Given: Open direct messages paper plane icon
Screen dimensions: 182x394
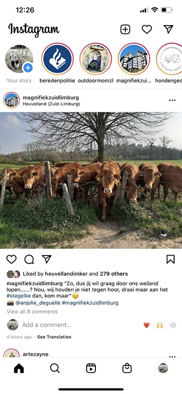Looking at the screenshot, I should (168, 29).
